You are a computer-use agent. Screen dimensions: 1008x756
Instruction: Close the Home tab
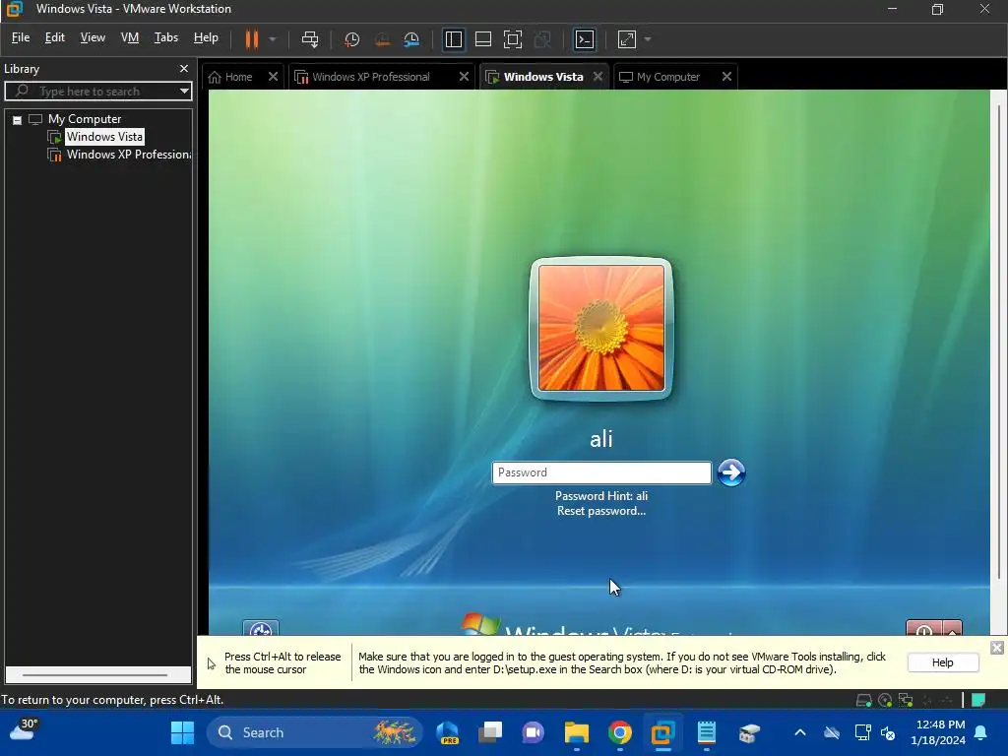[x=274, y=77]
